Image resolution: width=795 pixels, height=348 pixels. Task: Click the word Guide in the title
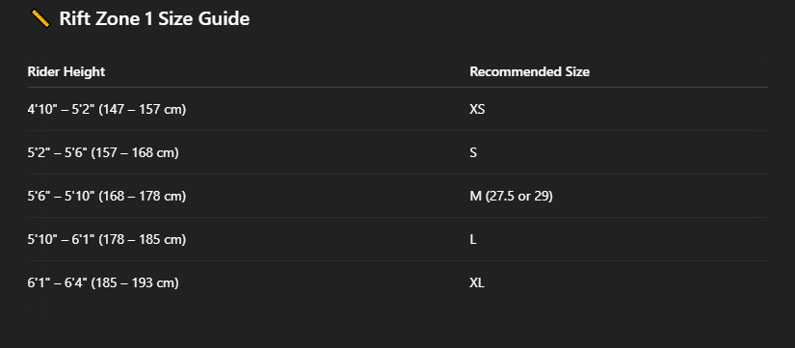coord(227,18)
